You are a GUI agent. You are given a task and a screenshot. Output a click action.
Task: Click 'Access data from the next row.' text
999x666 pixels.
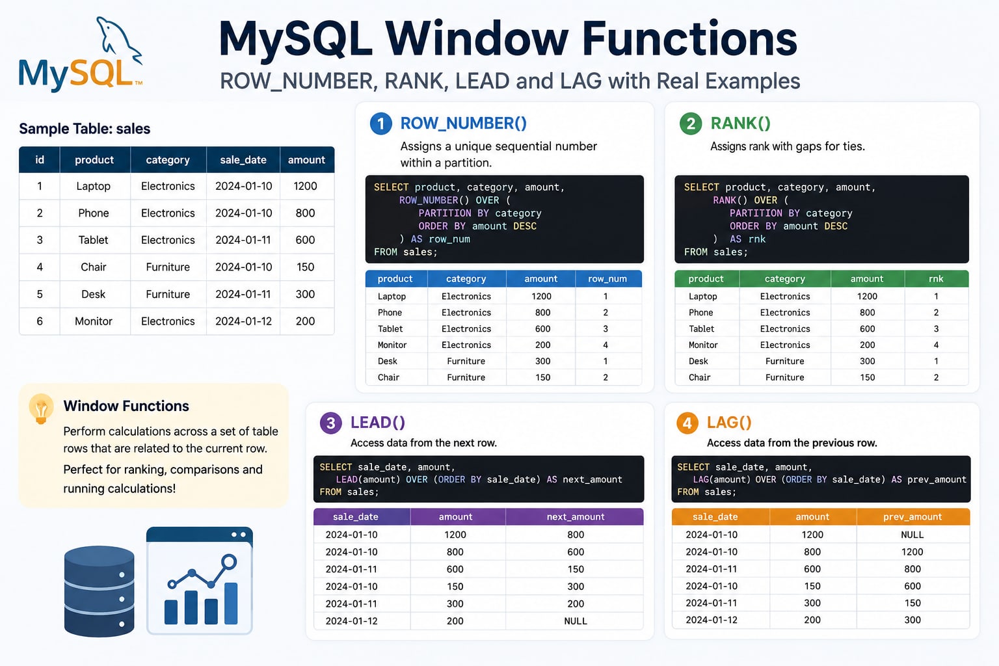pyautogui.click(x=423, y=443)
